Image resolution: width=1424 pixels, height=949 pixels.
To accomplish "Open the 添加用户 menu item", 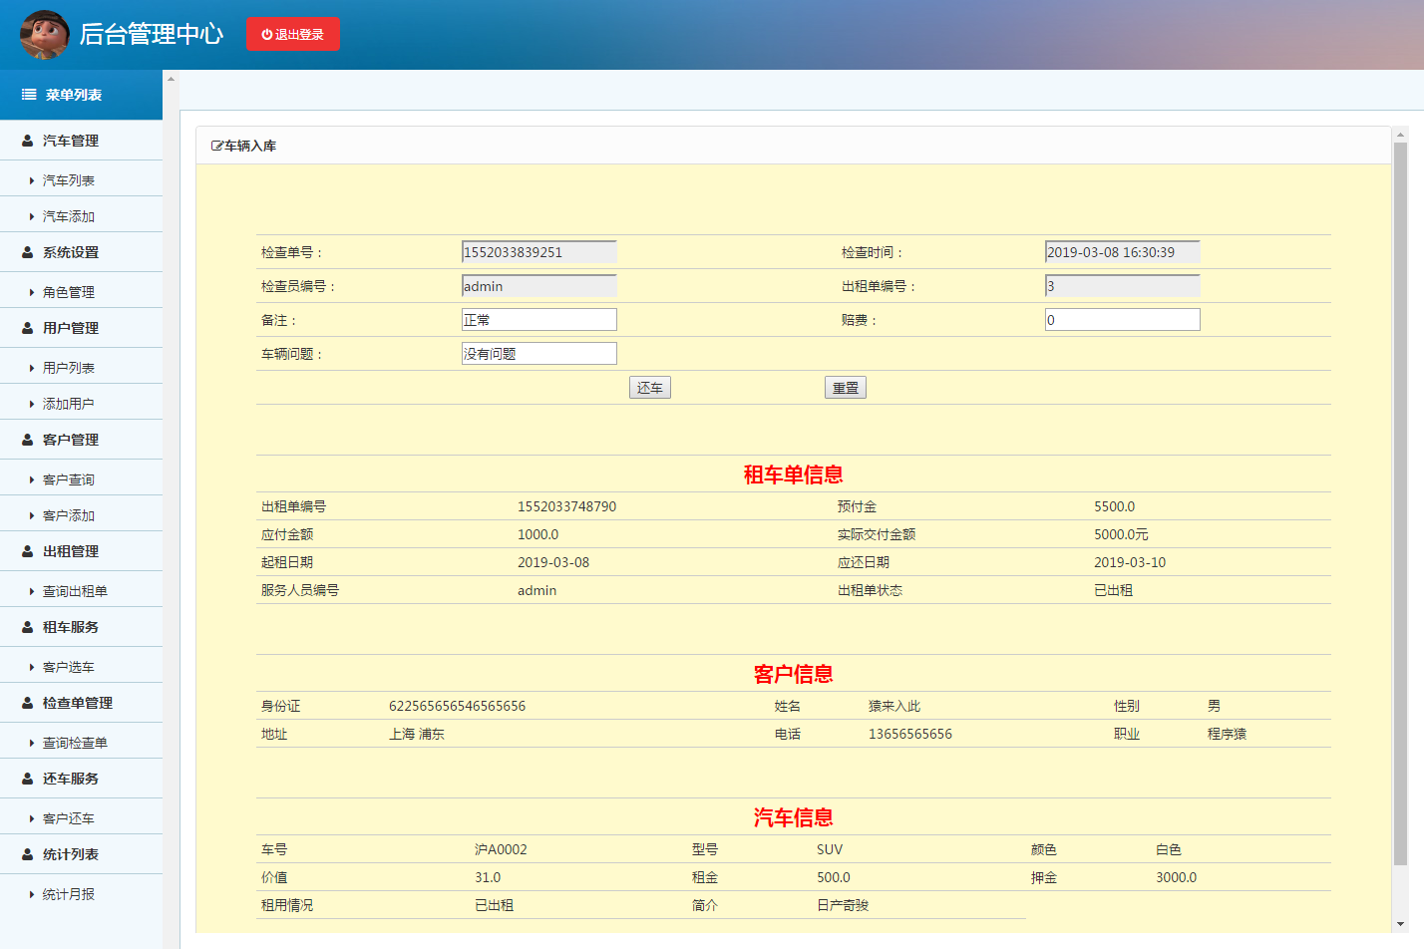I will tap(66, 403).
